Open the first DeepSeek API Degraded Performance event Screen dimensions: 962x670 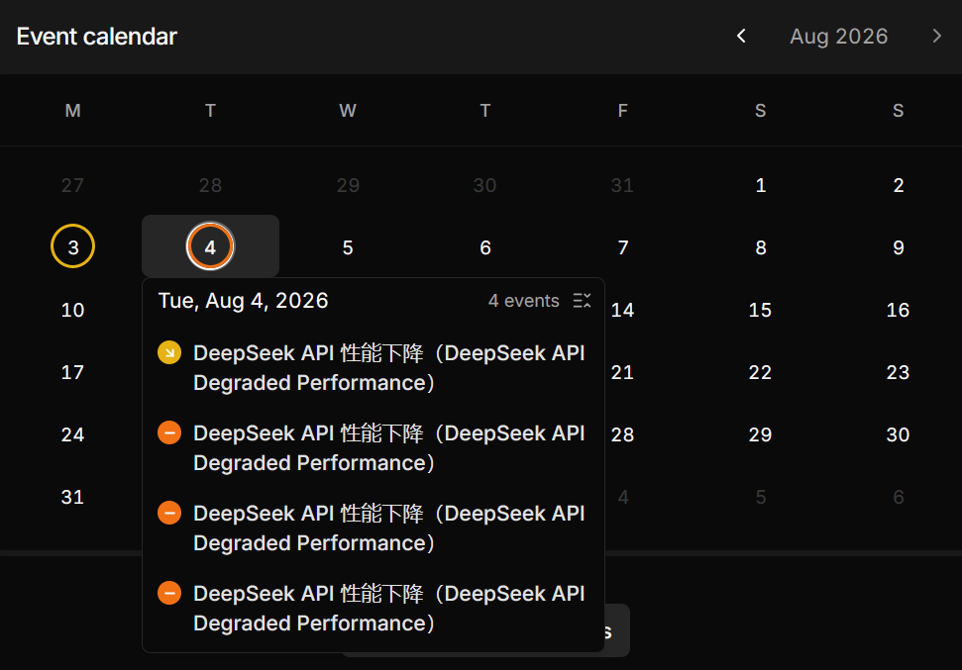click(389, 368)
